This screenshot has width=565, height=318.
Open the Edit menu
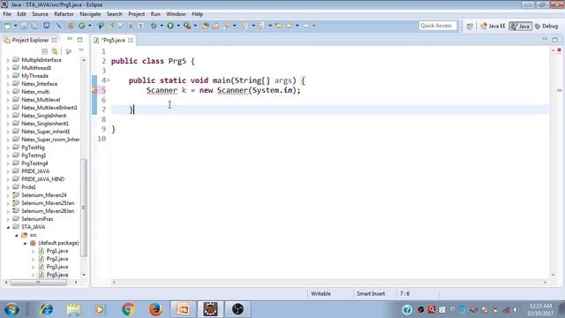pyautogui.click(x=21, y=14)
